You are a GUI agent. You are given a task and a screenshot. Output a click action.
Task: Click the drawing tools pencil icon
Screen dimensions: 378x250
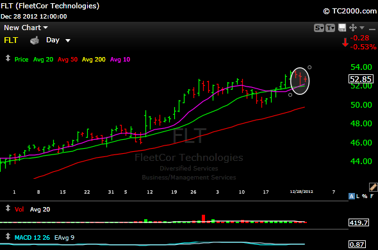[x=373, y=187]
